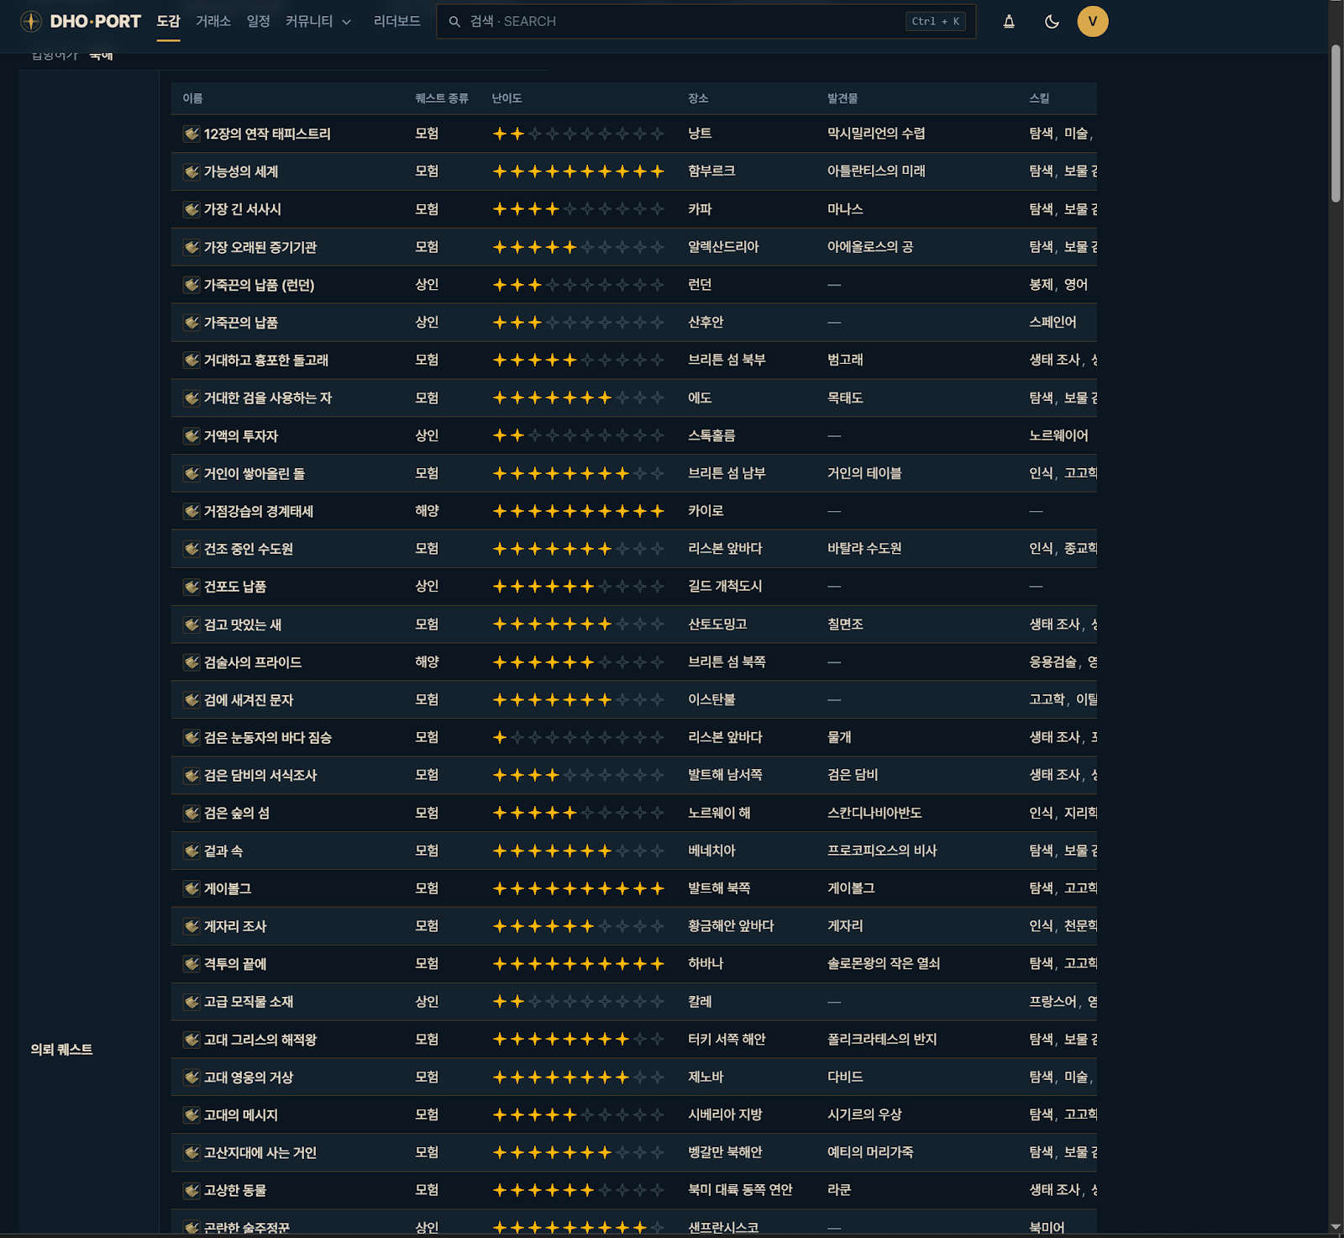Go to the 리더보드 page
Image resolution: width=1344 pixels, height=1238 pixels.
point(396,22)
